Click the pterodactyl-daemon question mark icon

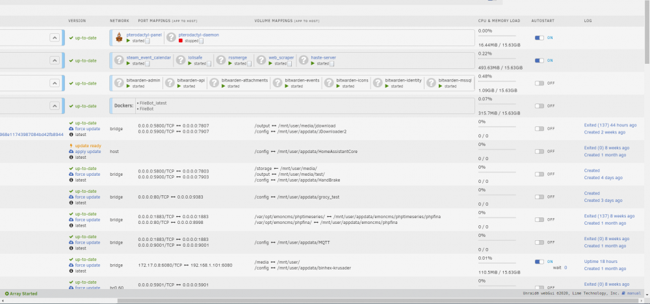[171, 38]
